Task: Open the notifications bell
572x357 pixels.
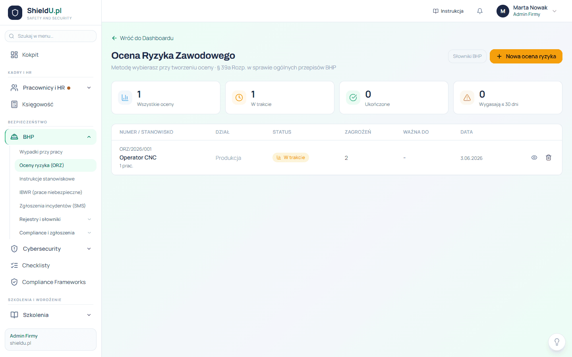Action: tap(480, 11)
